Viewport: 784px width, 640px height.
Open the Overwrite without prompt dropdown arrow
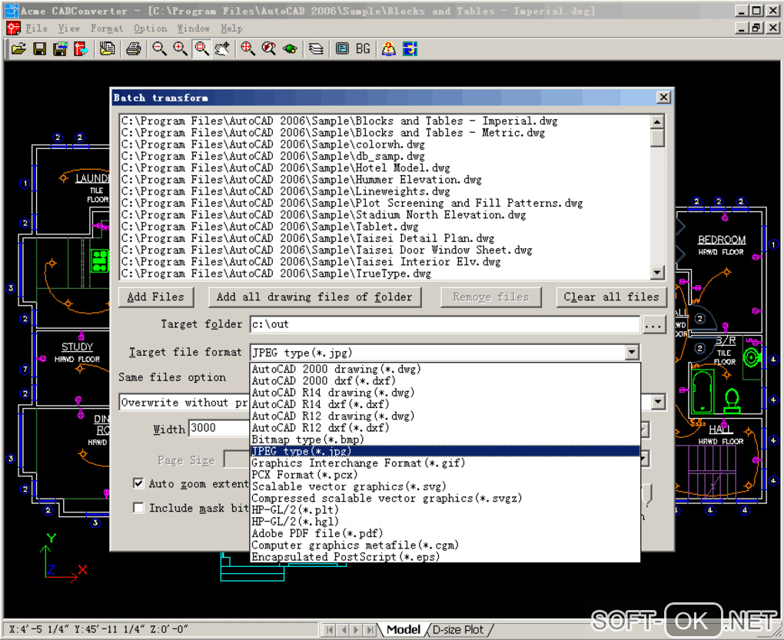(x=659, y=402)
